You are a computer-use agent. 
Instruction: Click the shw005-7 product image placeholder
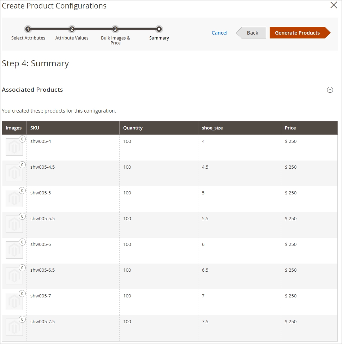pos(14,301)
